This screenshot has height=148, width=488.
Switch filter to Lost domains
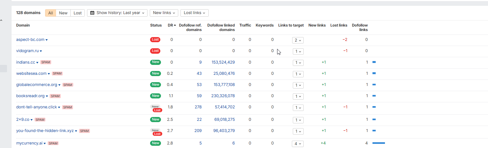[78, 13]
